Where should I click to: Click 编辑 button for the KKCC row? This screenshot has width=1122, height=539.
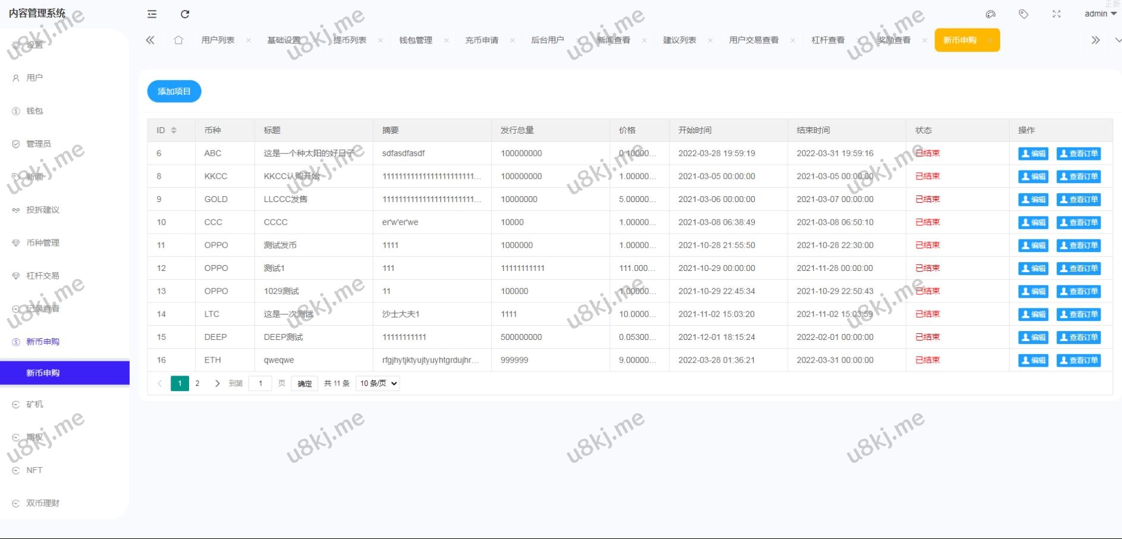click(x=1033, y=176)
